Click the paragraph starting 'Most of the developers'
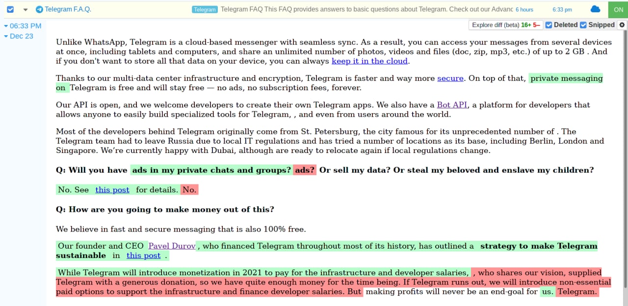The image size is (628, 306). point(330,141)
